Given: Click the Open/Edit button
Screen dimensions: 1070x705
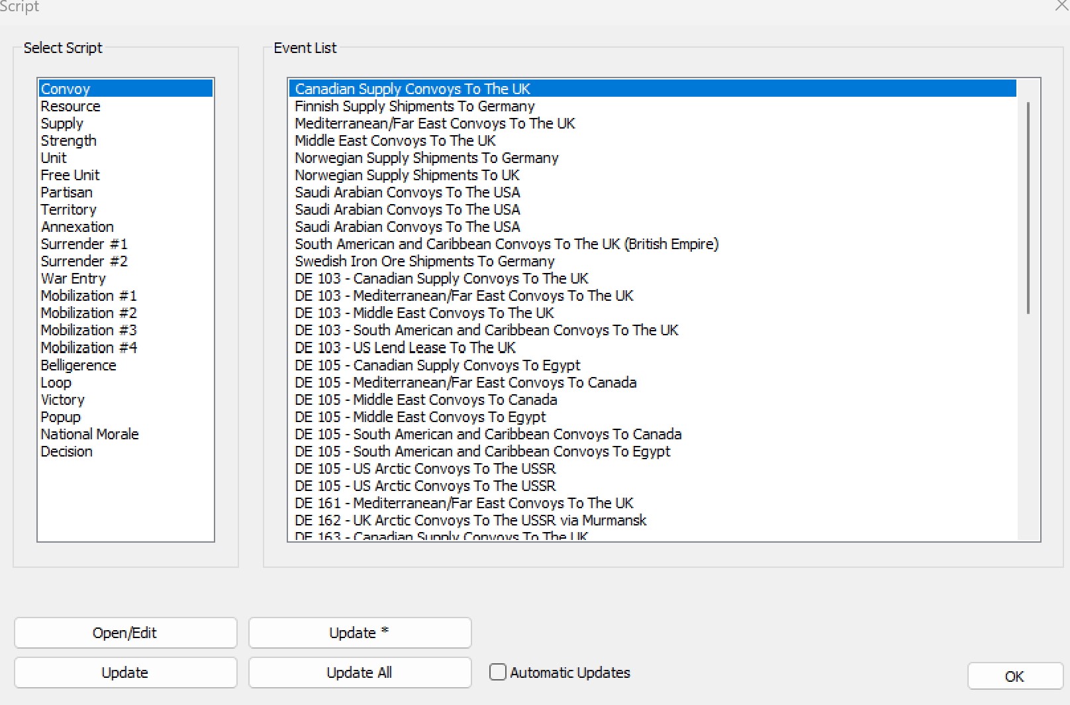Looking at the screenshot, I should coord(125,633).
